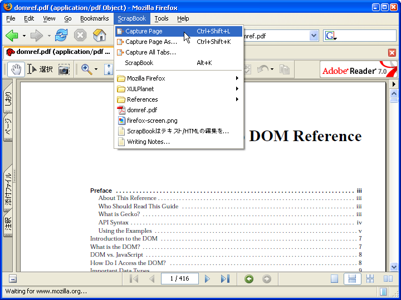Screen dimensions: 401x300
Task: Open the File menu
Action: point(11,19)
